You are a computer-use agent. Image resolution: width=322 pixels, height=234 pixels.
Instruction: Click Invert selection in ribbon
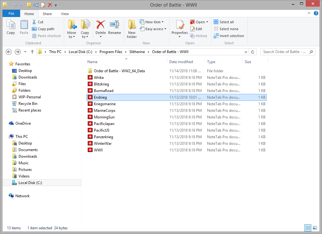[229, 36]
